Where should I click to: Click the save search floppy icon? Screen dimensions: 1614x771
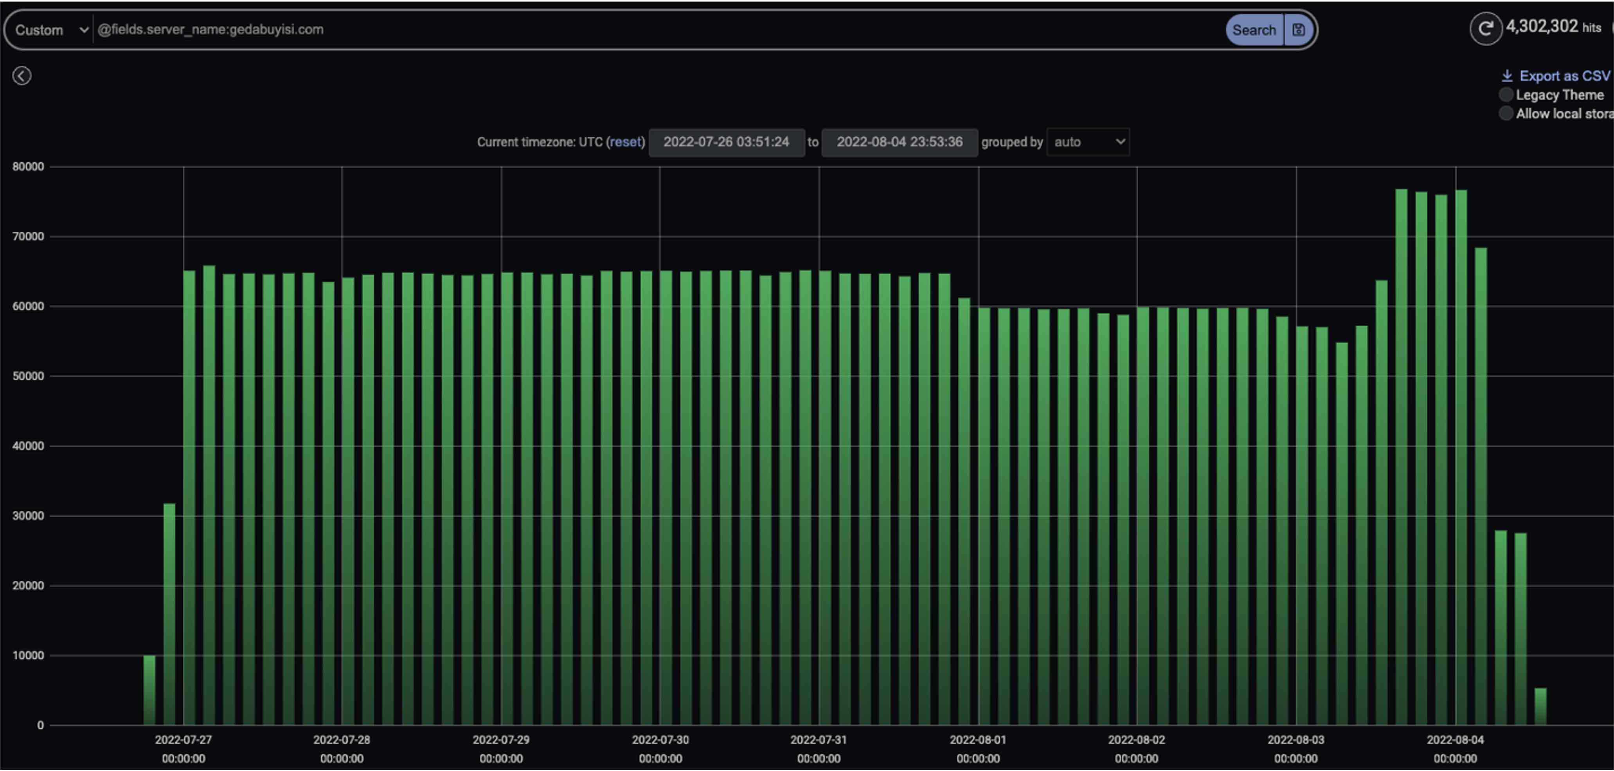[x=1298, y=29]
